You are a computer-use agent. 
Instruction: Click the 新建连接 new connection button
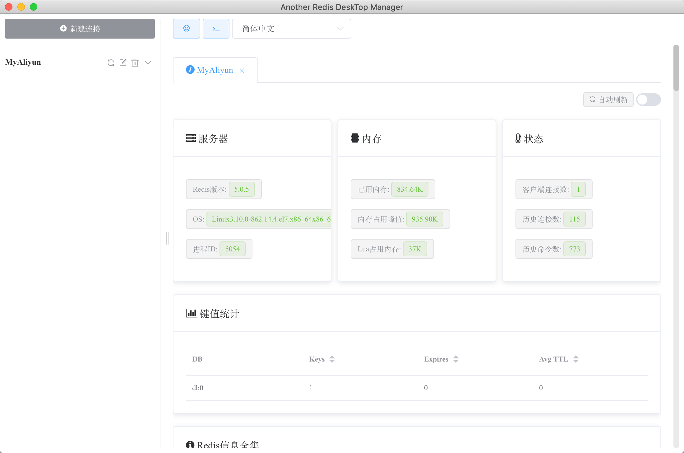point(80,29)
